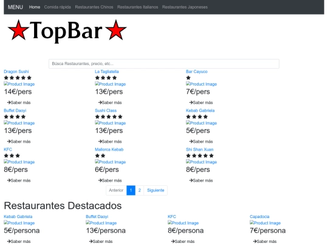Open the Buffet Daoyi listing link
The height and width of the screenshot is (246, 328).
pos(15,111)
